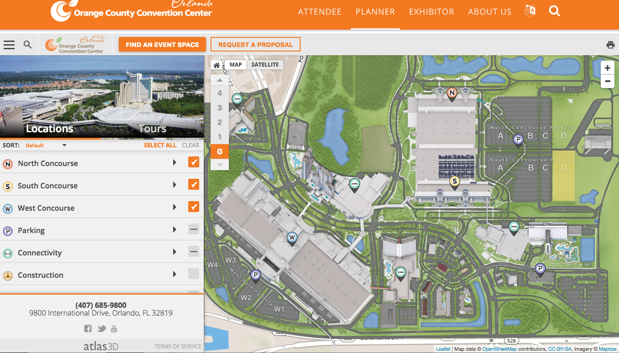Open the site search in the orange header
The height and width of the screenshot is (353, 619).
click(x=555, y=11)
